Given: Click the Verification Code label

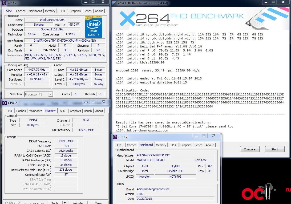Looking at the screenshot, I should (x=132, y=90).
